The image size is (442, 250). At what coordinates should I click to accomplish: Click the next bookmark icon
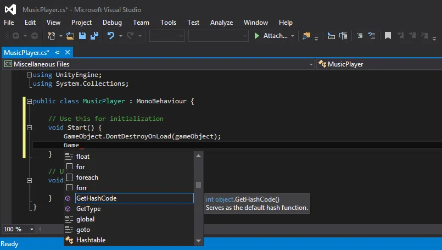coord(412,36)
